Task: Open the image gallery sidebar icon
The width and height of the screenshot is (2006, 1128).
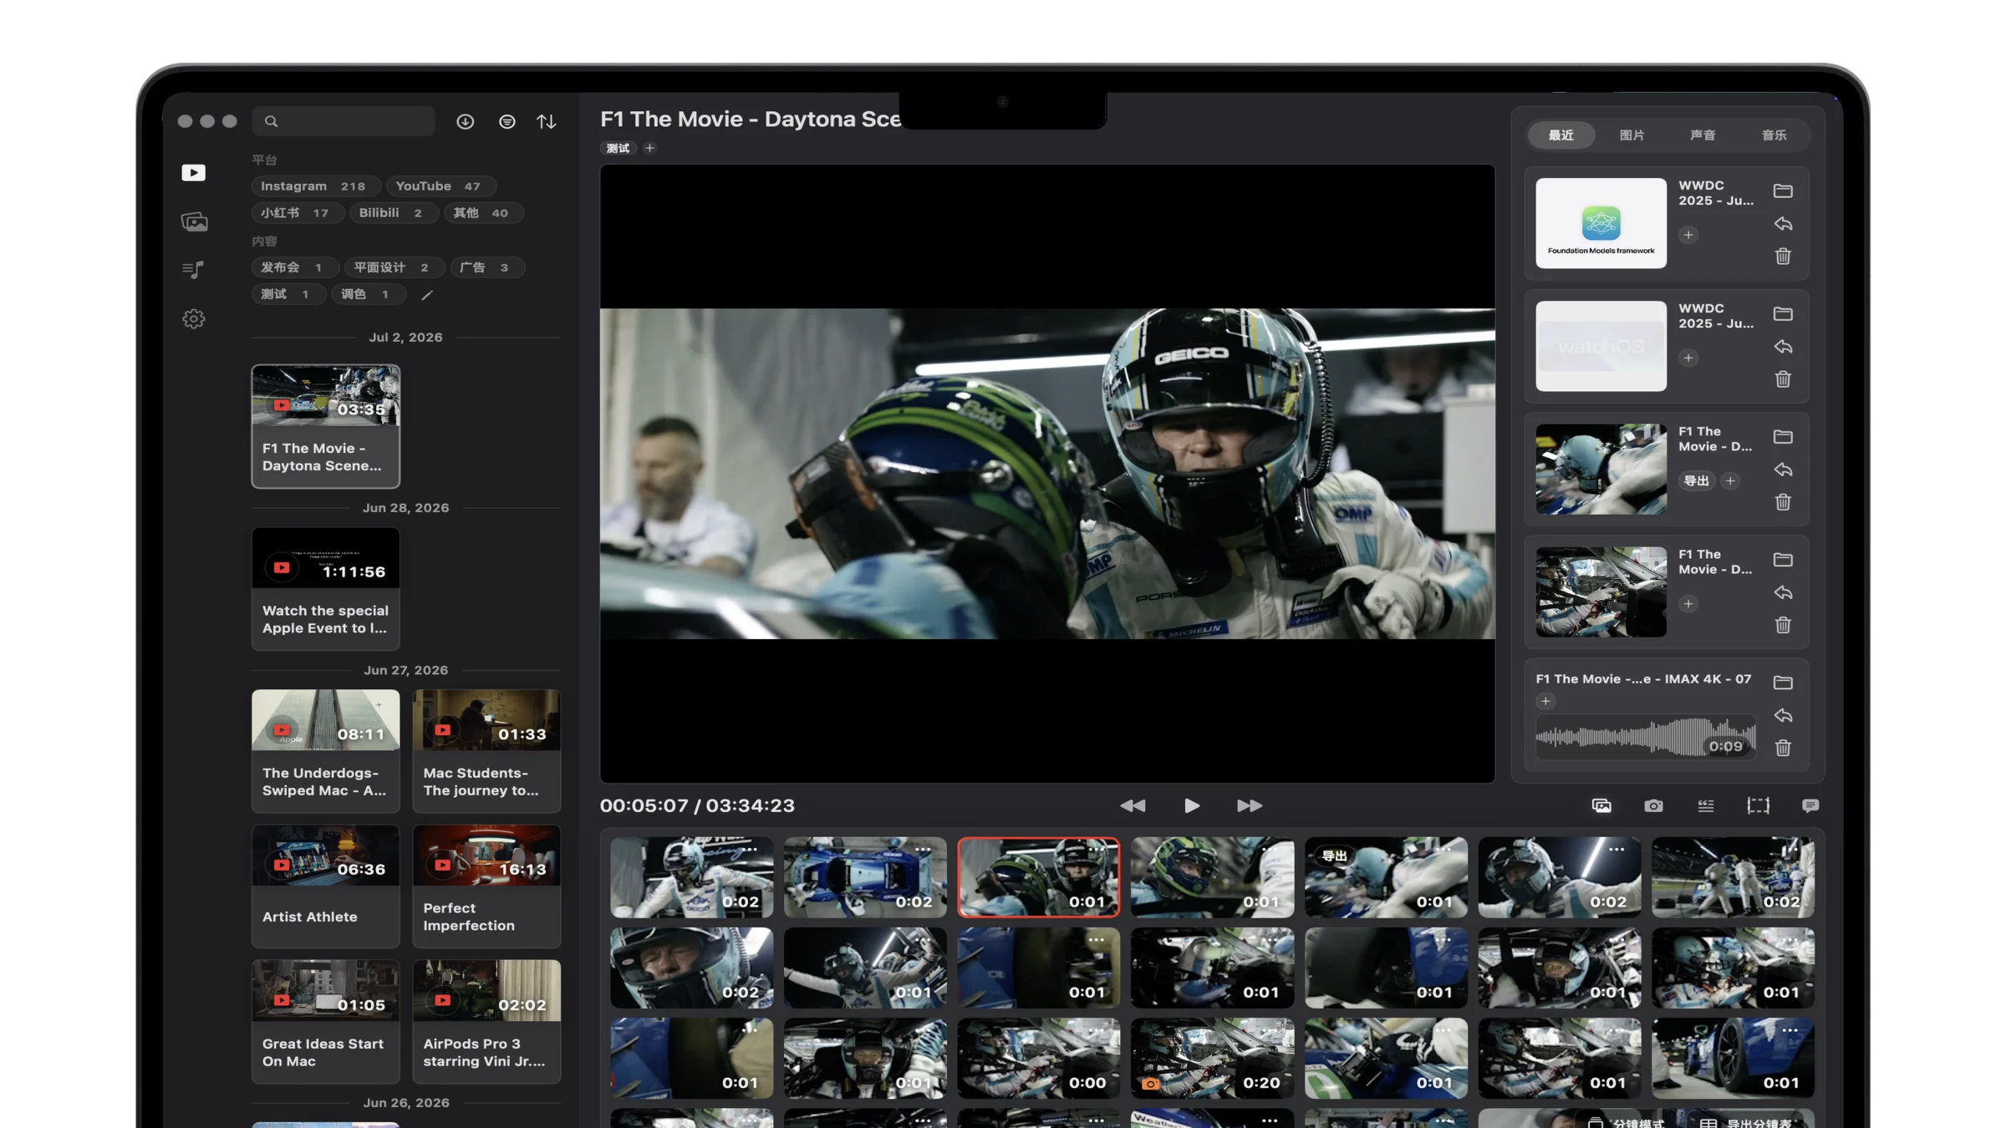Action: [194, 221]
